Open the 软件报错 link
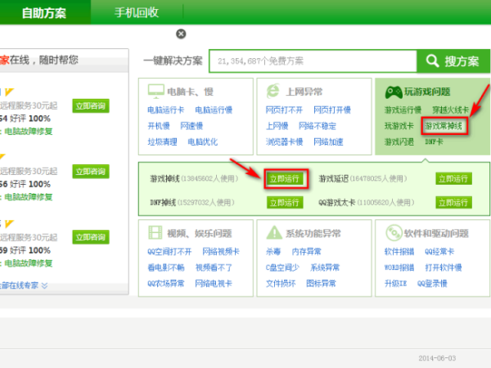This screenshot has width=491, height=368. pyautogui.click(x=399, y=252)
